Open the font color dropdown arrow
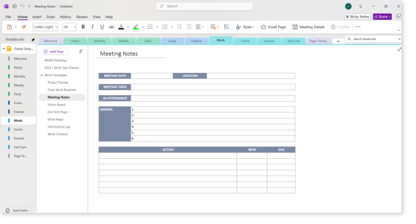The height and width of the screenshot is (224, 416). pos(128,27)
